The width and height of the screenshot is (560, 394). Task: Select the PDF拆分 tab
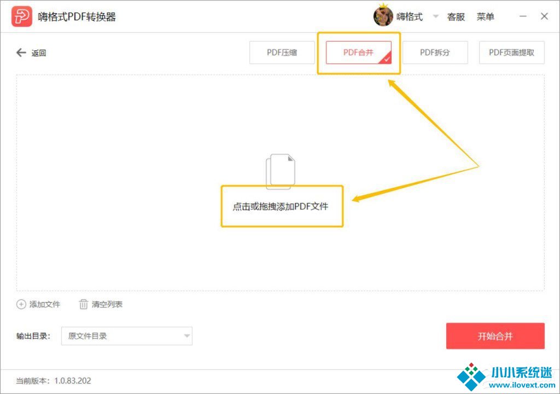click(435, 53)
